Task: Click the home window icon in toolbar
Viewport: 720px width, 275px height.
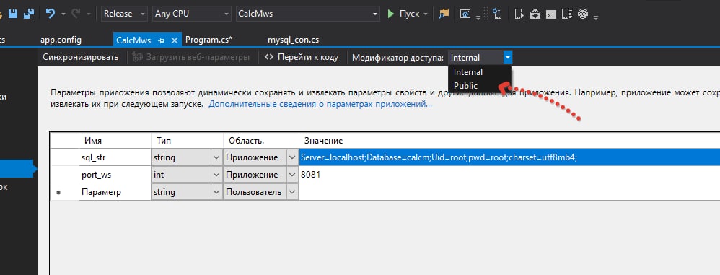Action: tap(465, 14)
